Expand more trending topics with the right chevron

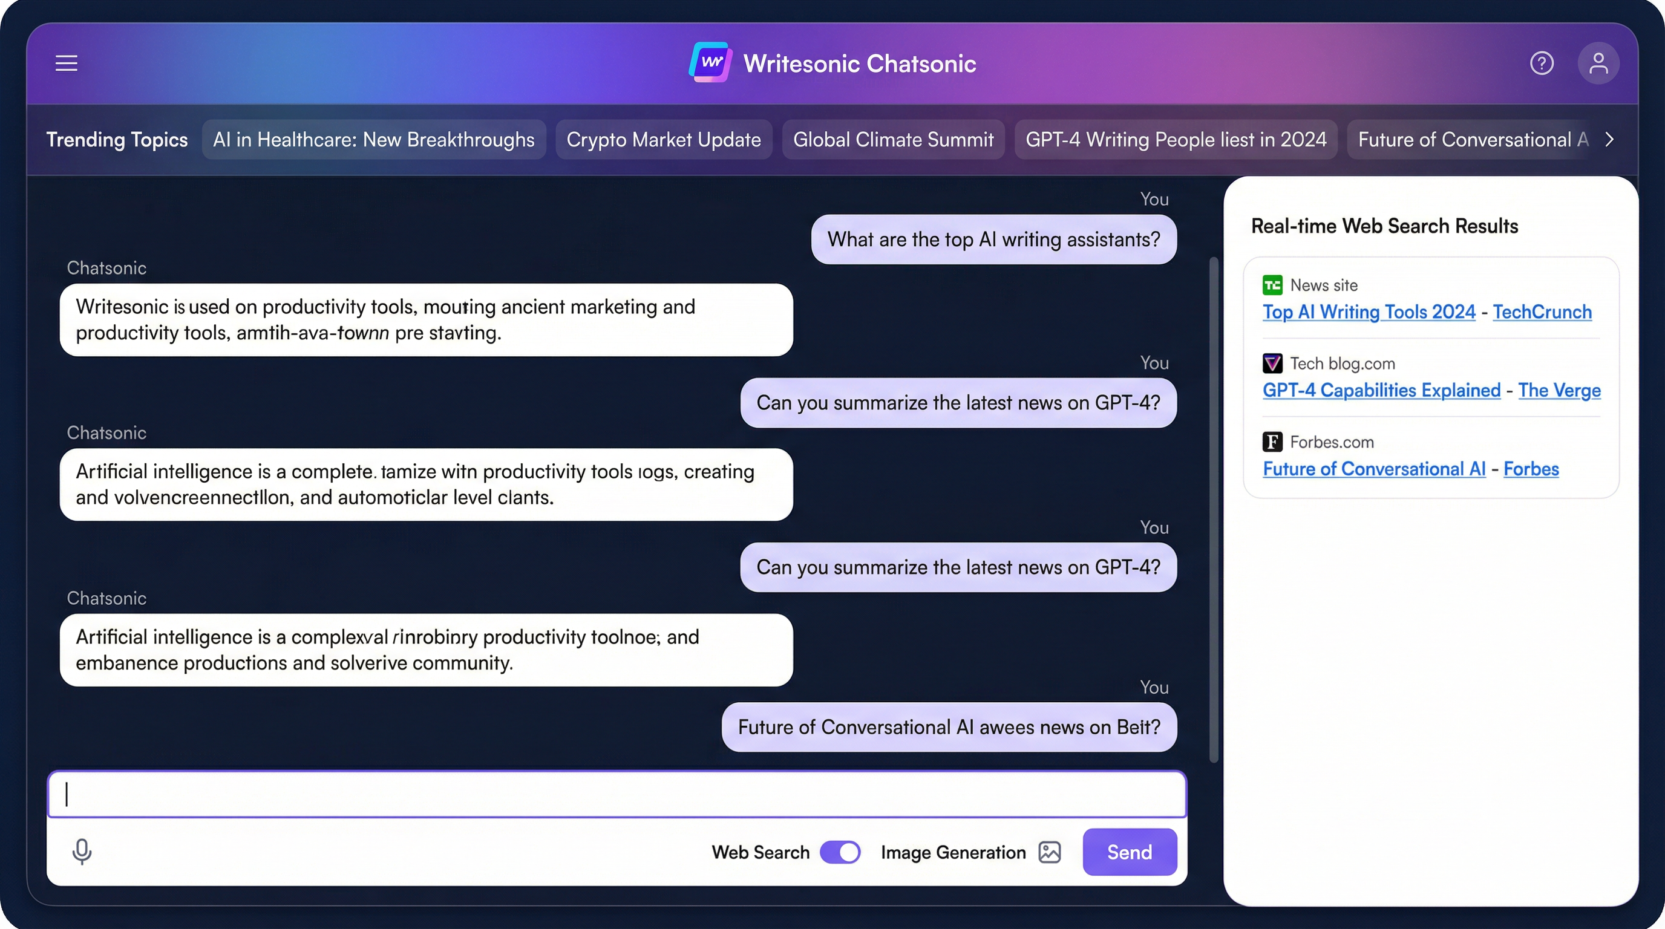pyautogui.click(x=1609, y=139)
